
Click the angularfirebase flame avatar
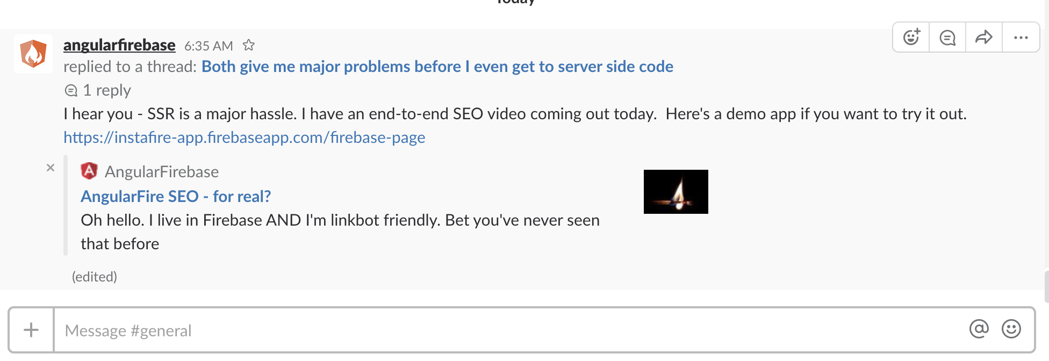pos(33,54)
